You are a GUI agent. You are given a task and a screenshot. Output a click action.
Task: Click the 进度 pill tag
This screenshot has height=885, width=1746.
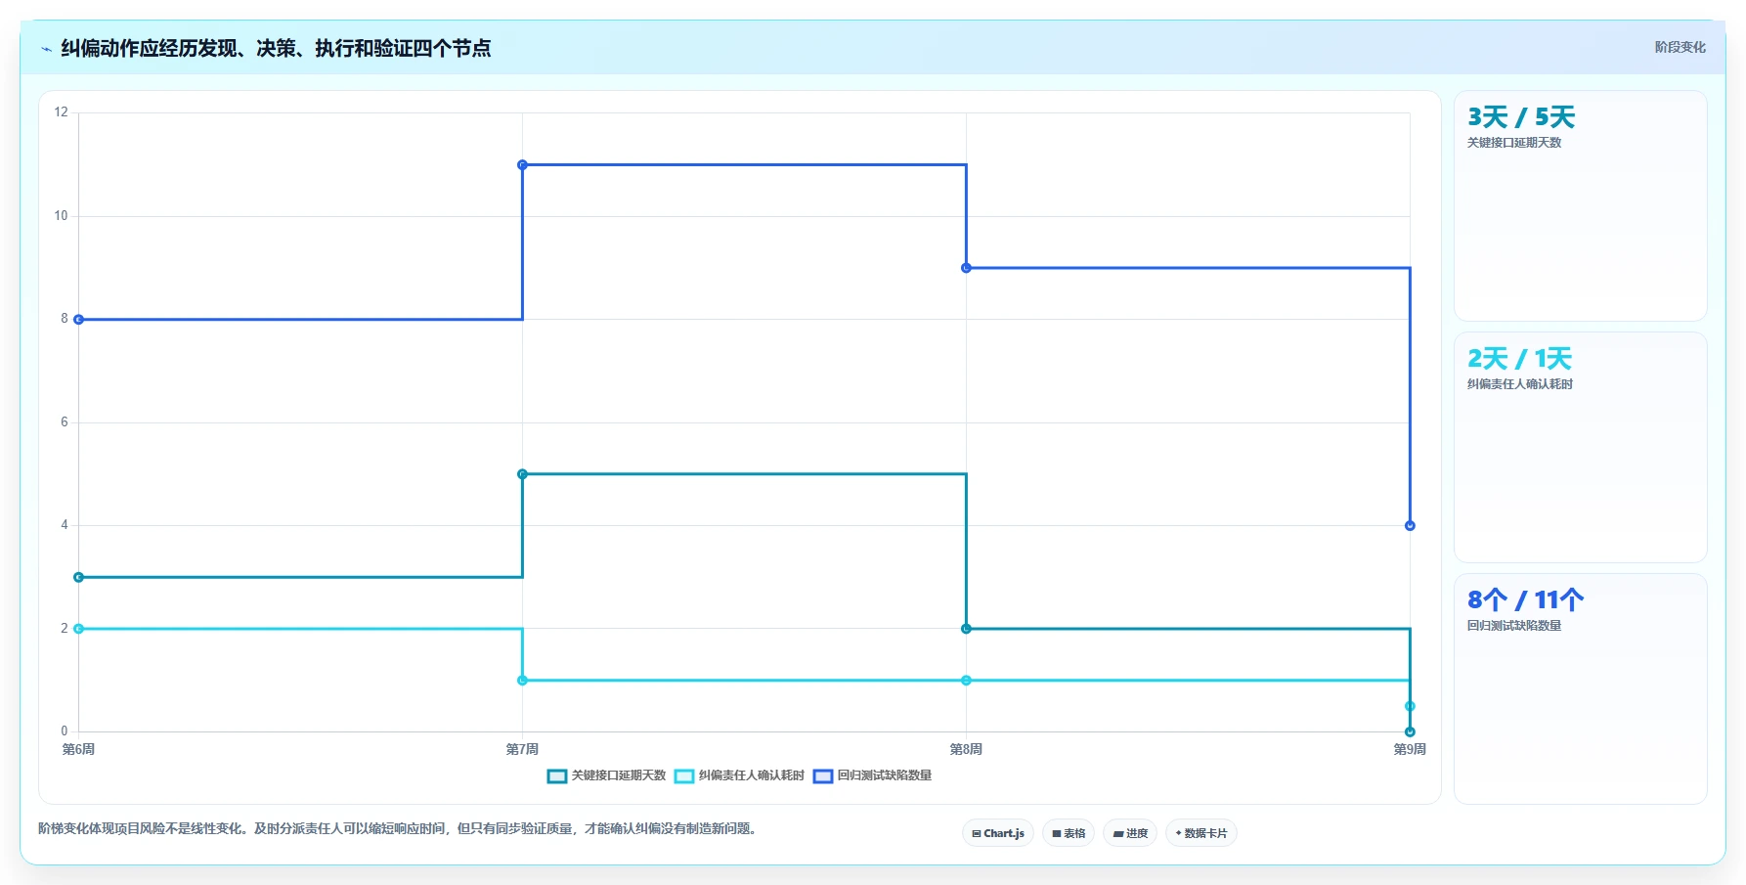[1130, 833]
